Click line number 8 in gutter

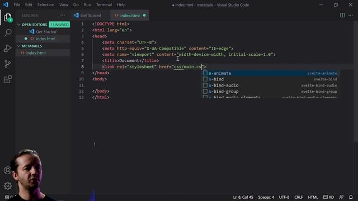coord(82,67)
